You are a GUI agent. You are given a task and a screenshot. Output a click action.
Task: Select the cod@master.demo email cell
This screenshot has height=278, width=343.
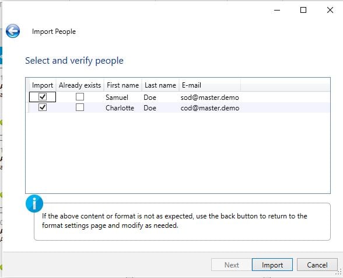coord(210,108)
